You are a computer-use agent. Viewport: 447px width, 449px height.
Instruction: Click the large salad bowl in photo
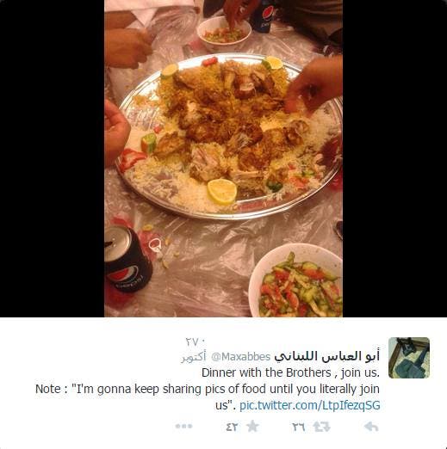pyautogui.click(x=295, y=280)
